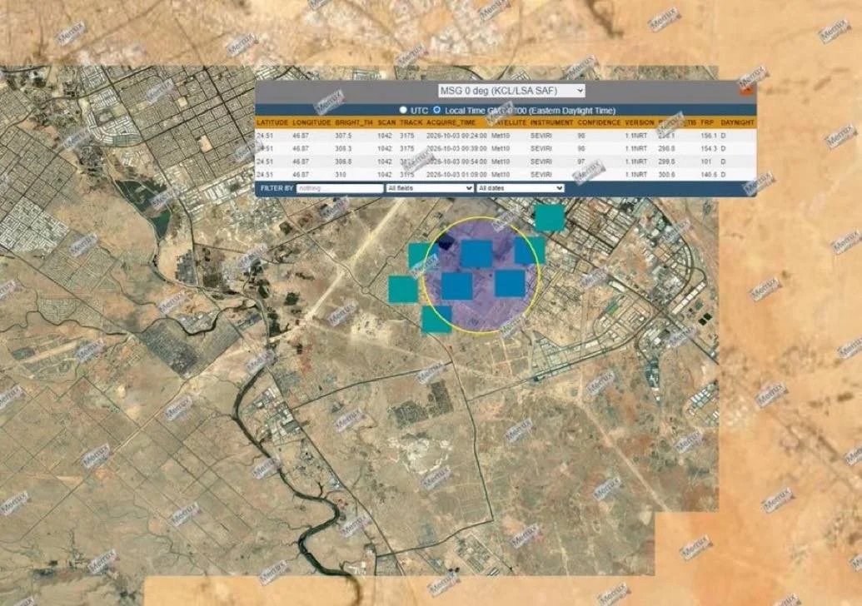Click the brightness value 307.5
The width and height of the screenshot is (862, 606).
343,135
